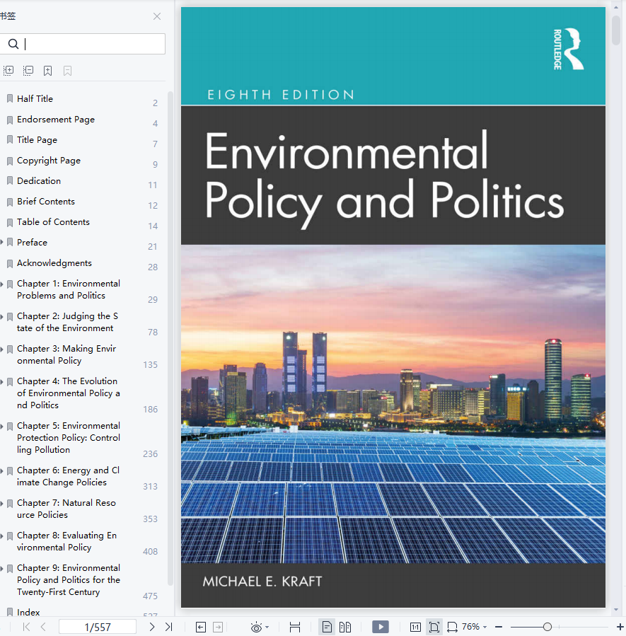This screenshot has width=626, height=636.
Task: Click the document vertical scrollbar thumb
Action: (616, 30)
